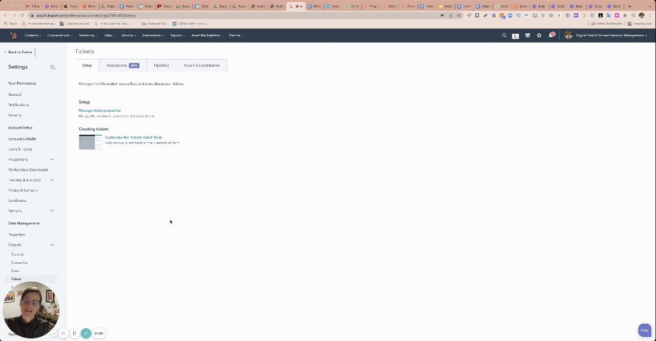Screen dimensions: 656x341
Task: Open the Chrome three-dot menu
Action: click(x=650, y=15)
